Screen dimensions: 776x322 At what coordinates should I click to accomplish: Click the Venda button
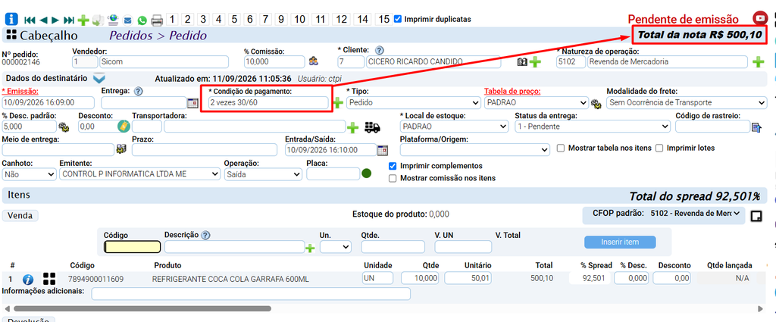(x=20, y=215)
